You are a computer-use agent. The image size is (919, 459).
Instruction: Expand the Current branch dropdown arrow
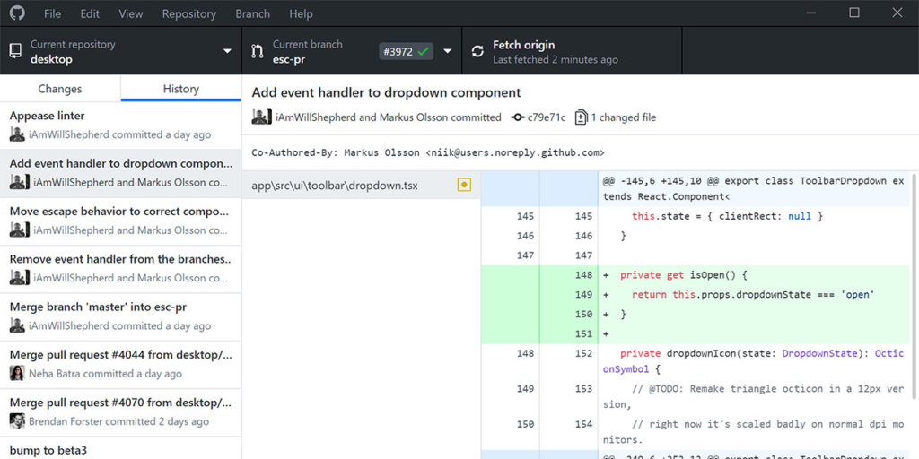447,52
